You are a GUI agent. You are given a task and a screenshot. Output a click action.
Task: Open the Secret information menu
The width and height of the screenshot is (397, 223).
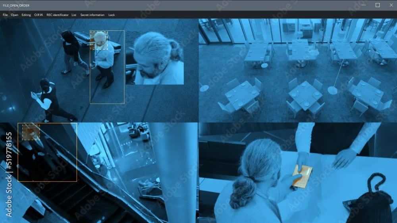click(92, 15)
